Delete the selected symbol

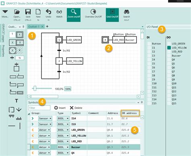point(76,108)
